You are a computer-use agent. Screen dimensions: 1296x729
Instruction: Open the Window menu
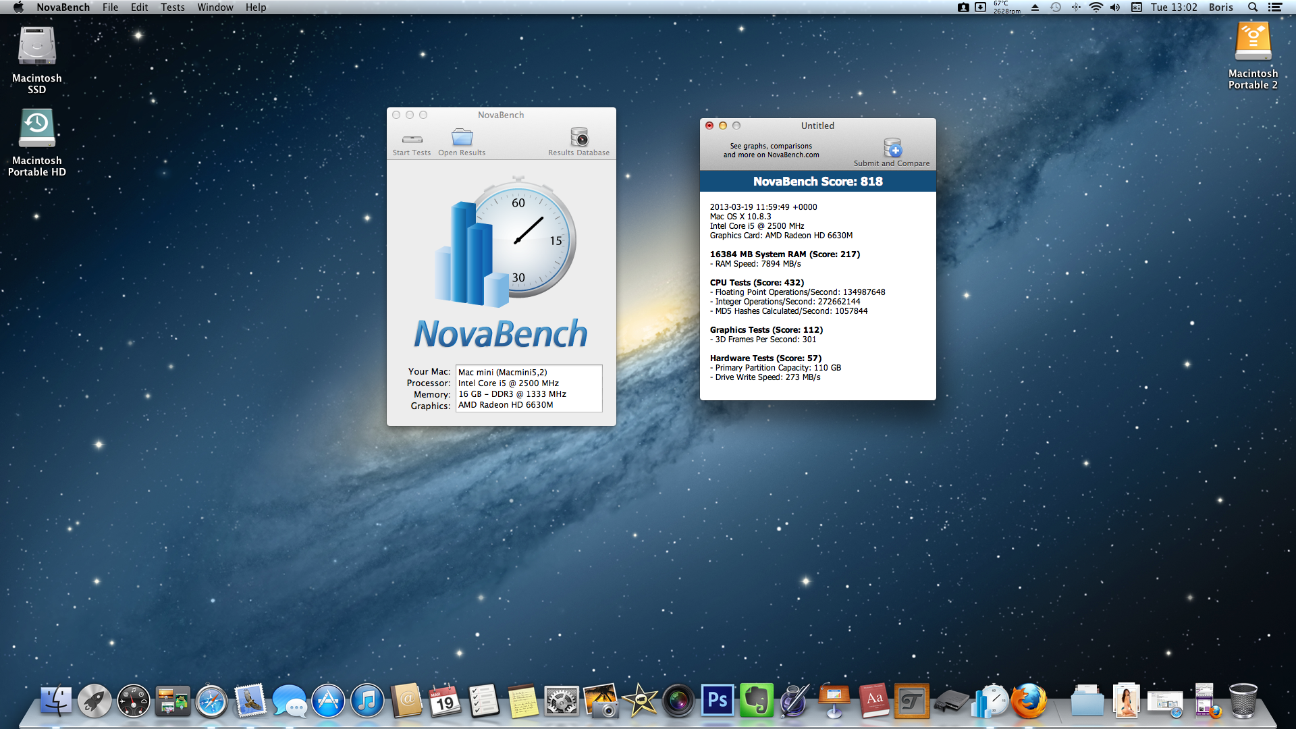pos(215,7)
